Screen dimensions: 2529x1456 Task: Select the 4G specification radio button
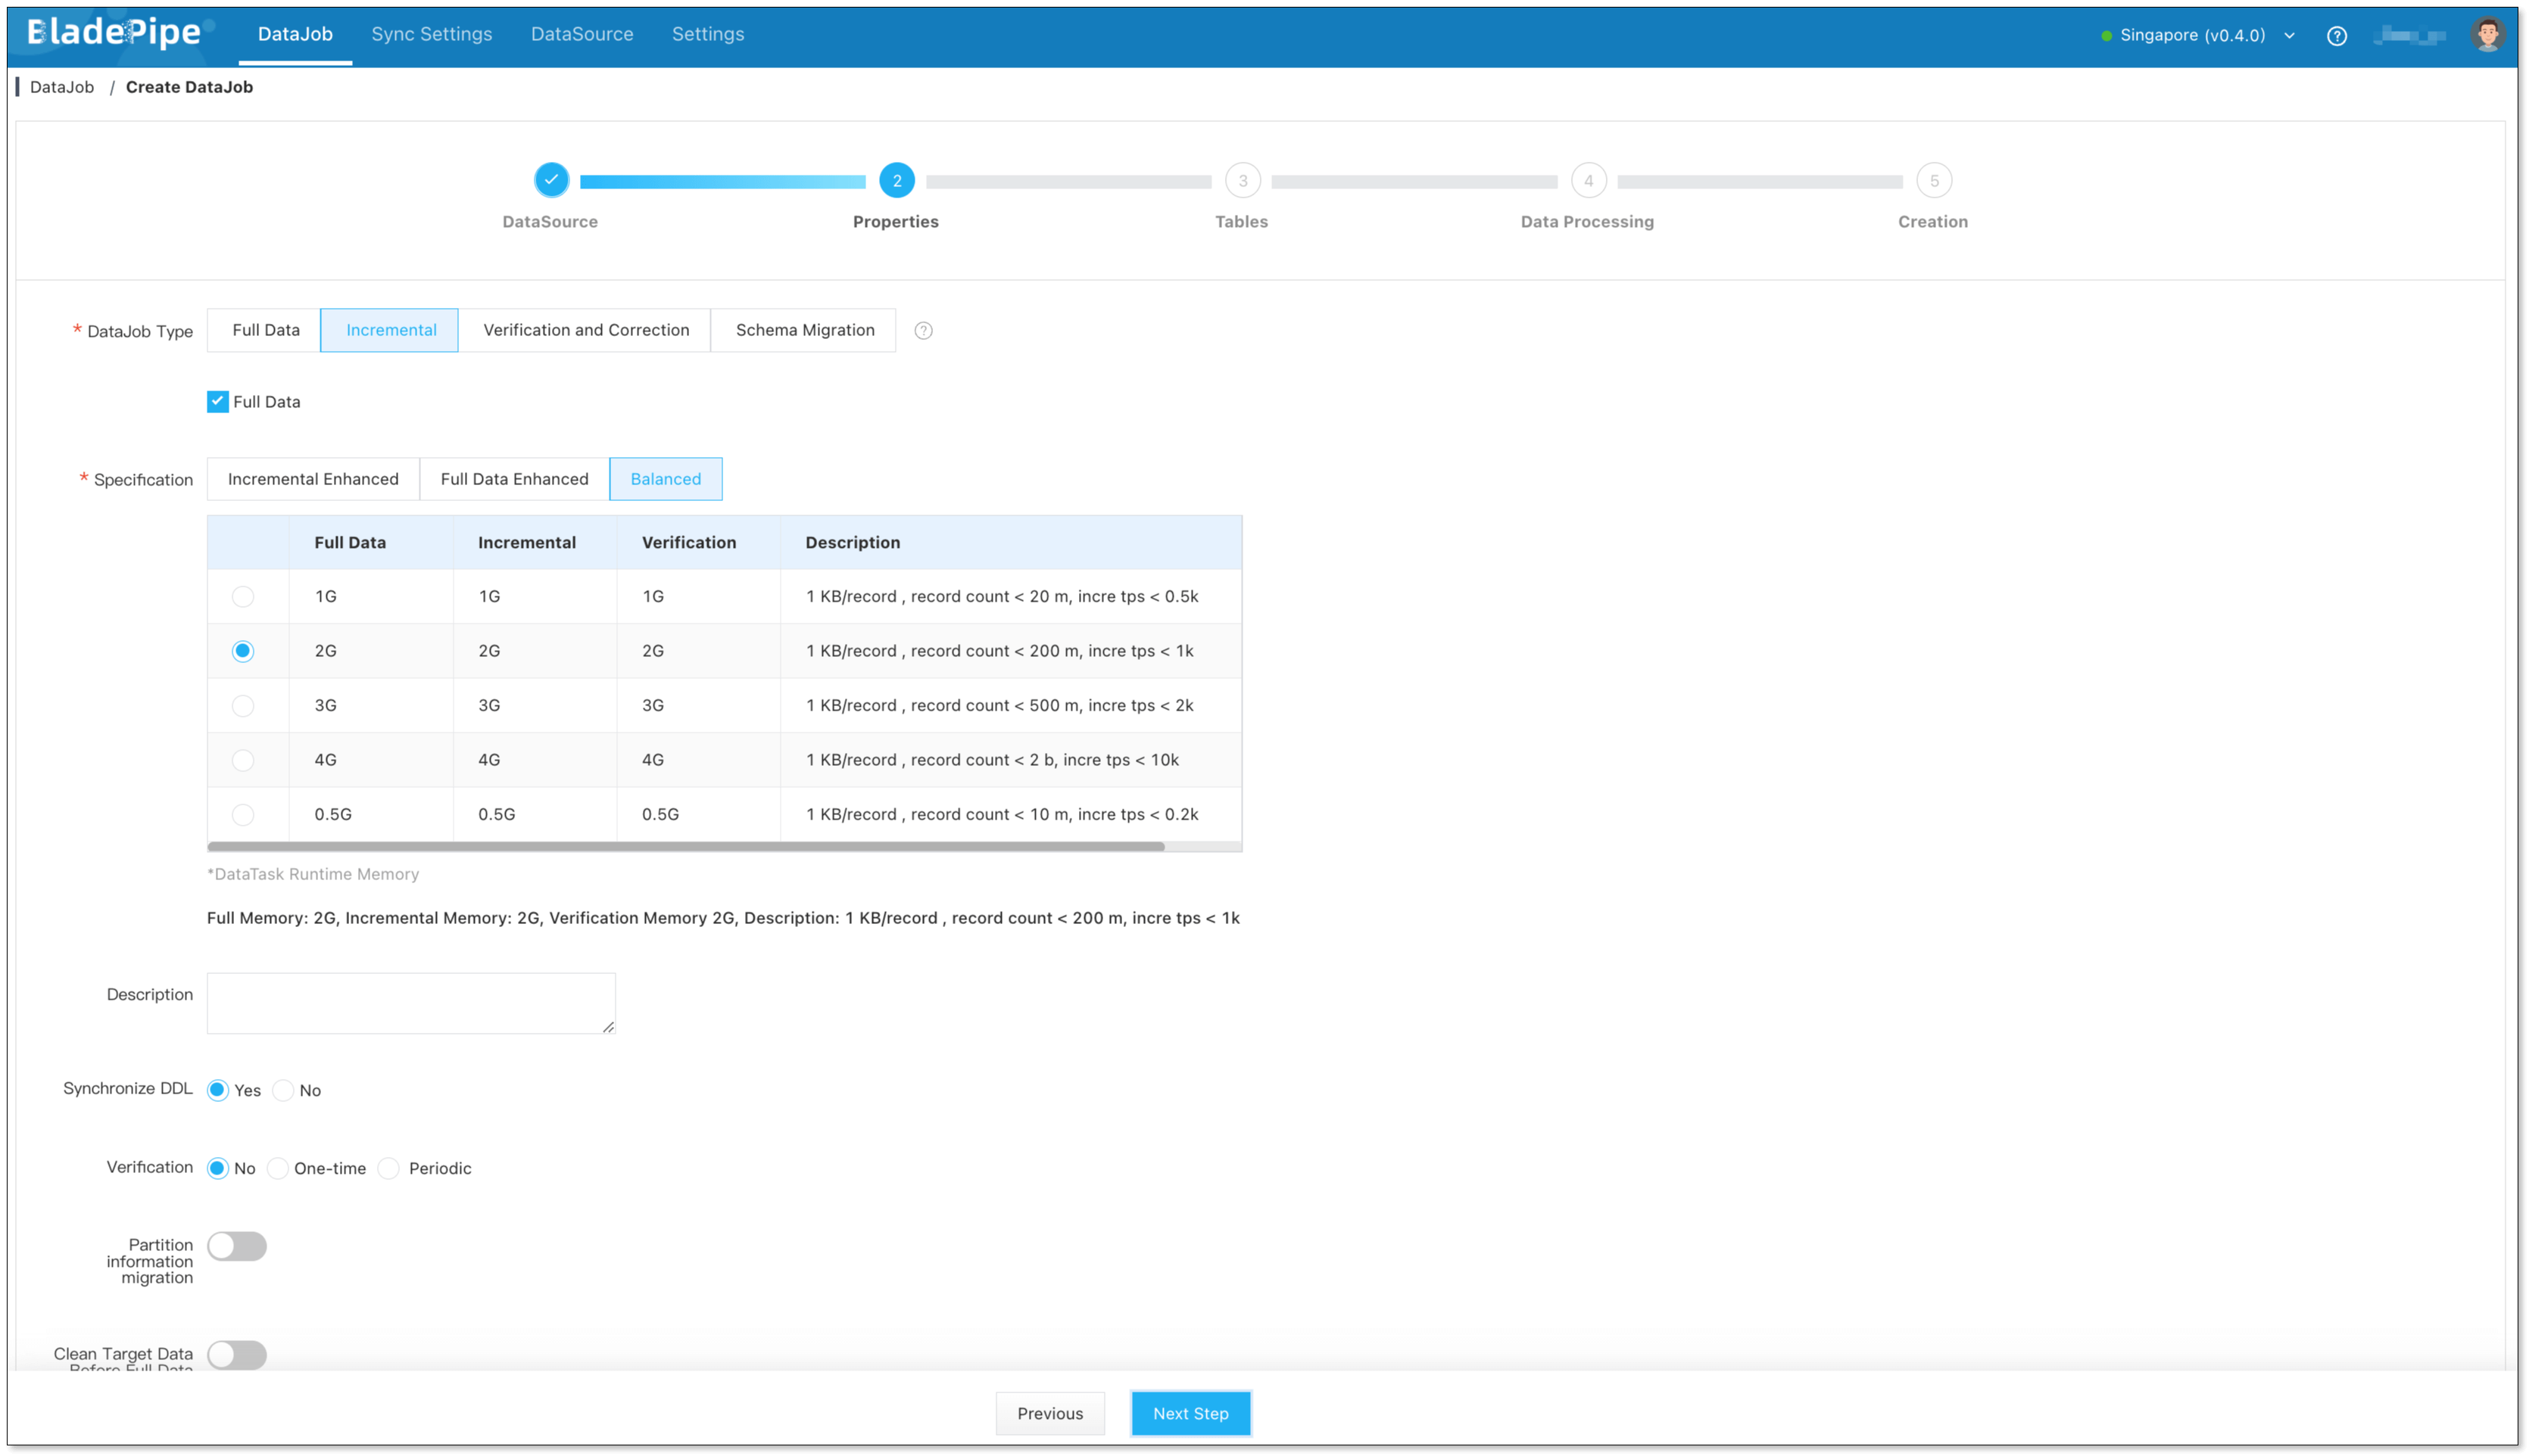(243, 760)
